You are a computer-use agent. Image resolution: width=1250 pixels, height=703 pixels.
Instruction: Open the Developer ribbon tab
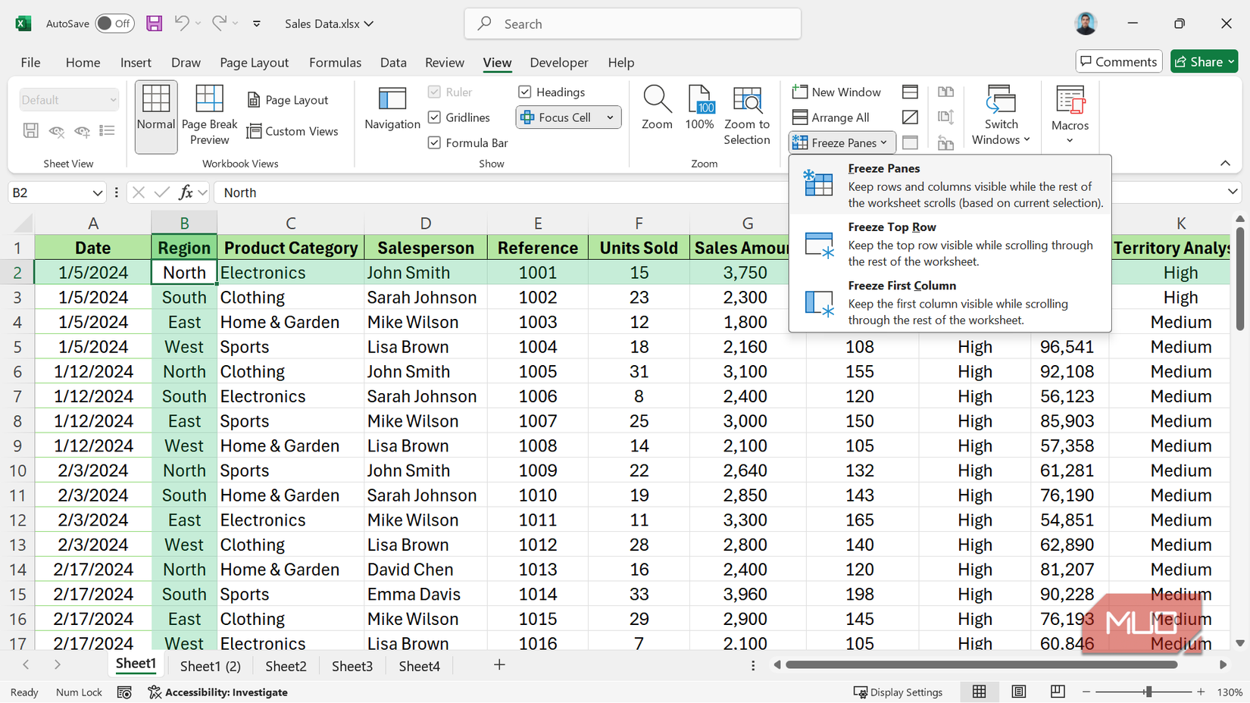(559, 62)
